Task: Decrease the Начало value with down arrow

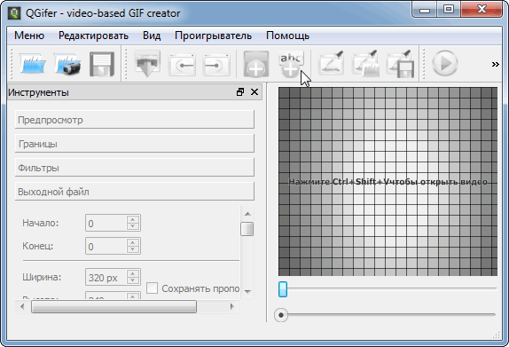Action: [132, 226]
